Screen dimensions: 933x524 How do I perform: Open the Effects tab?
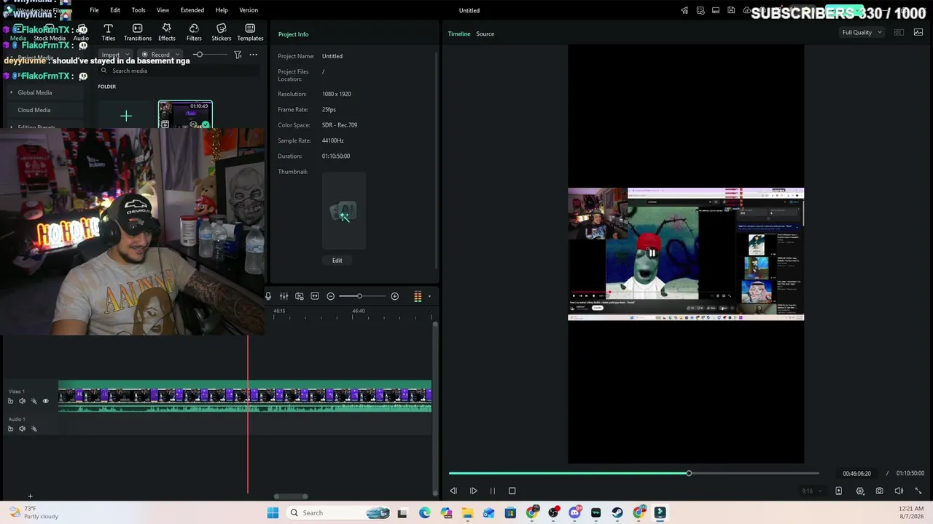[x=167, y=32]
